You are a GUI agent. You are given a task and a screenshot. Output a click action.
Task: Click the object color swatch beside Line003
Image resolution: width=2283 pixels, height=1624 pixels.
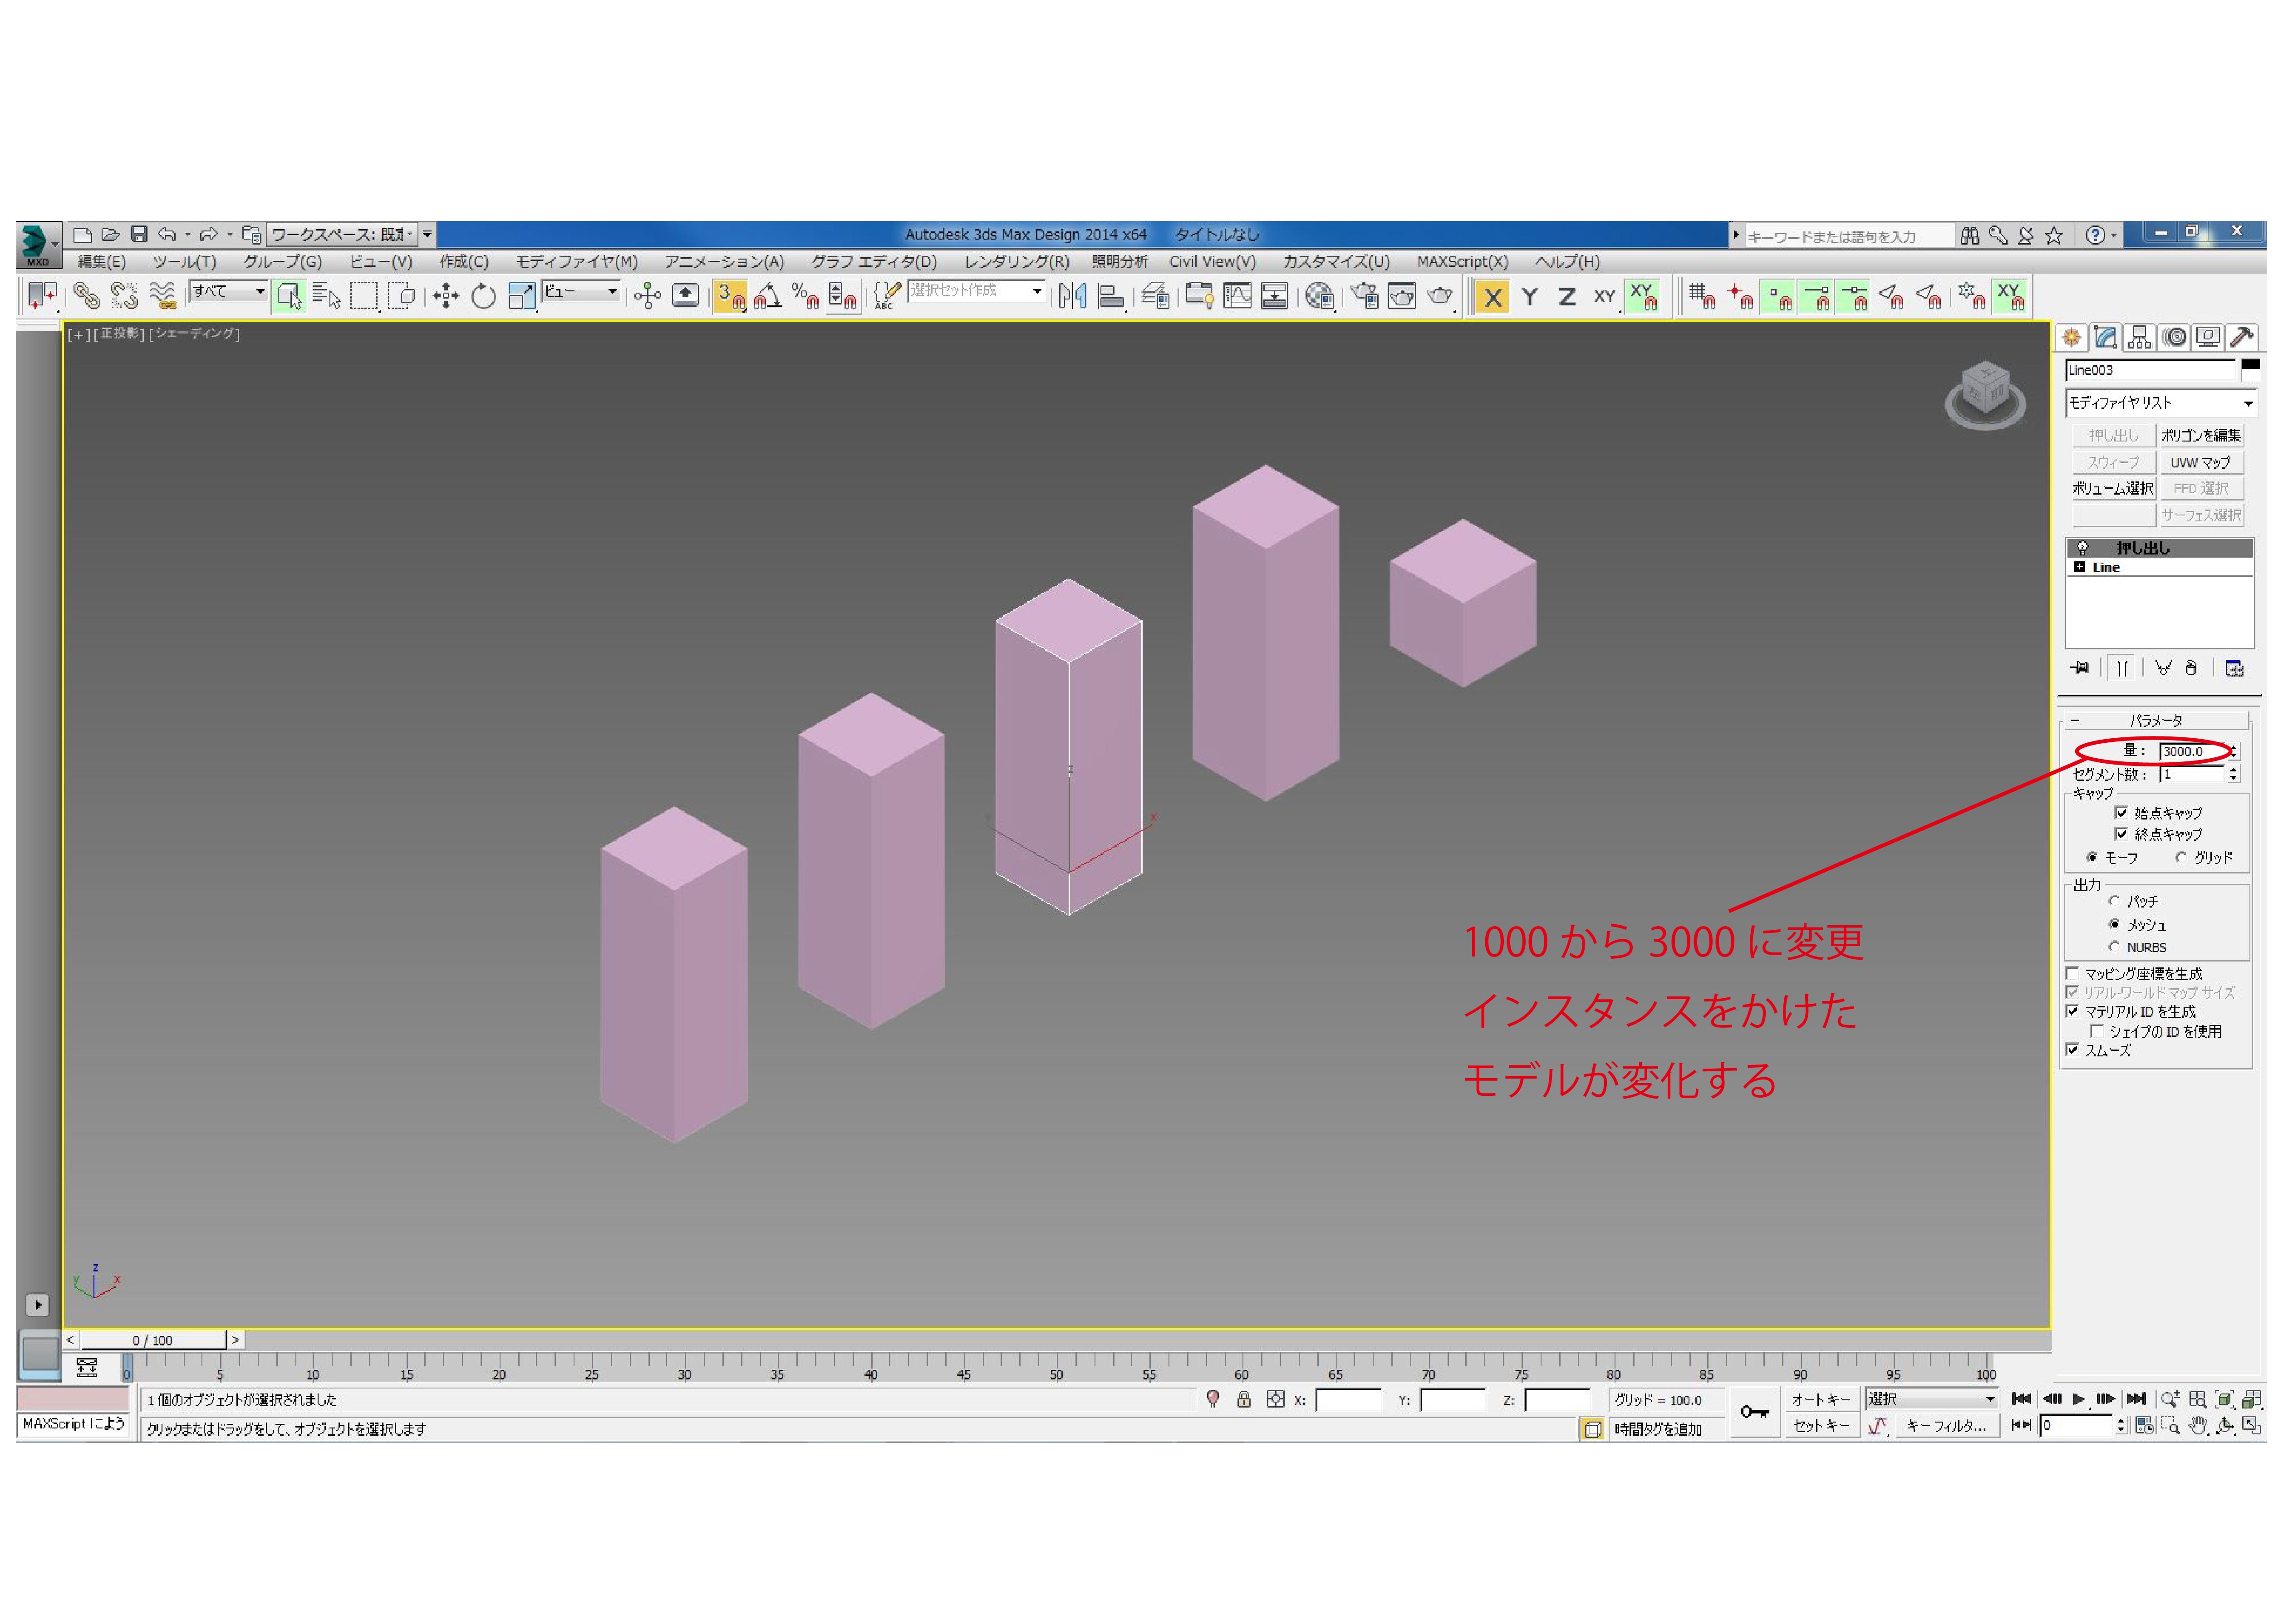click(2250, 368)
